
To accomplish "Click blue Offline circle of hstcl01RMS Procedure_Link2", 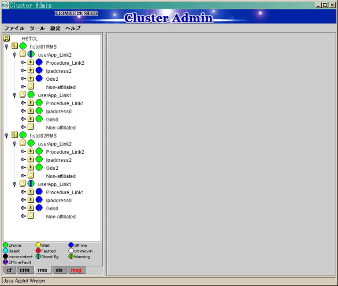I will pos(39,62).
